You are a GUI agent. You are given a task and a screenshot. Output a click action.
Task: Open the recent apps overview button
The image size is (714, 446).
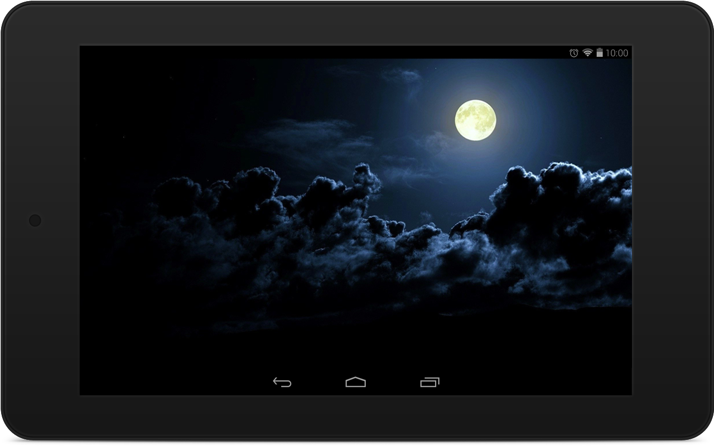[430, 382]
